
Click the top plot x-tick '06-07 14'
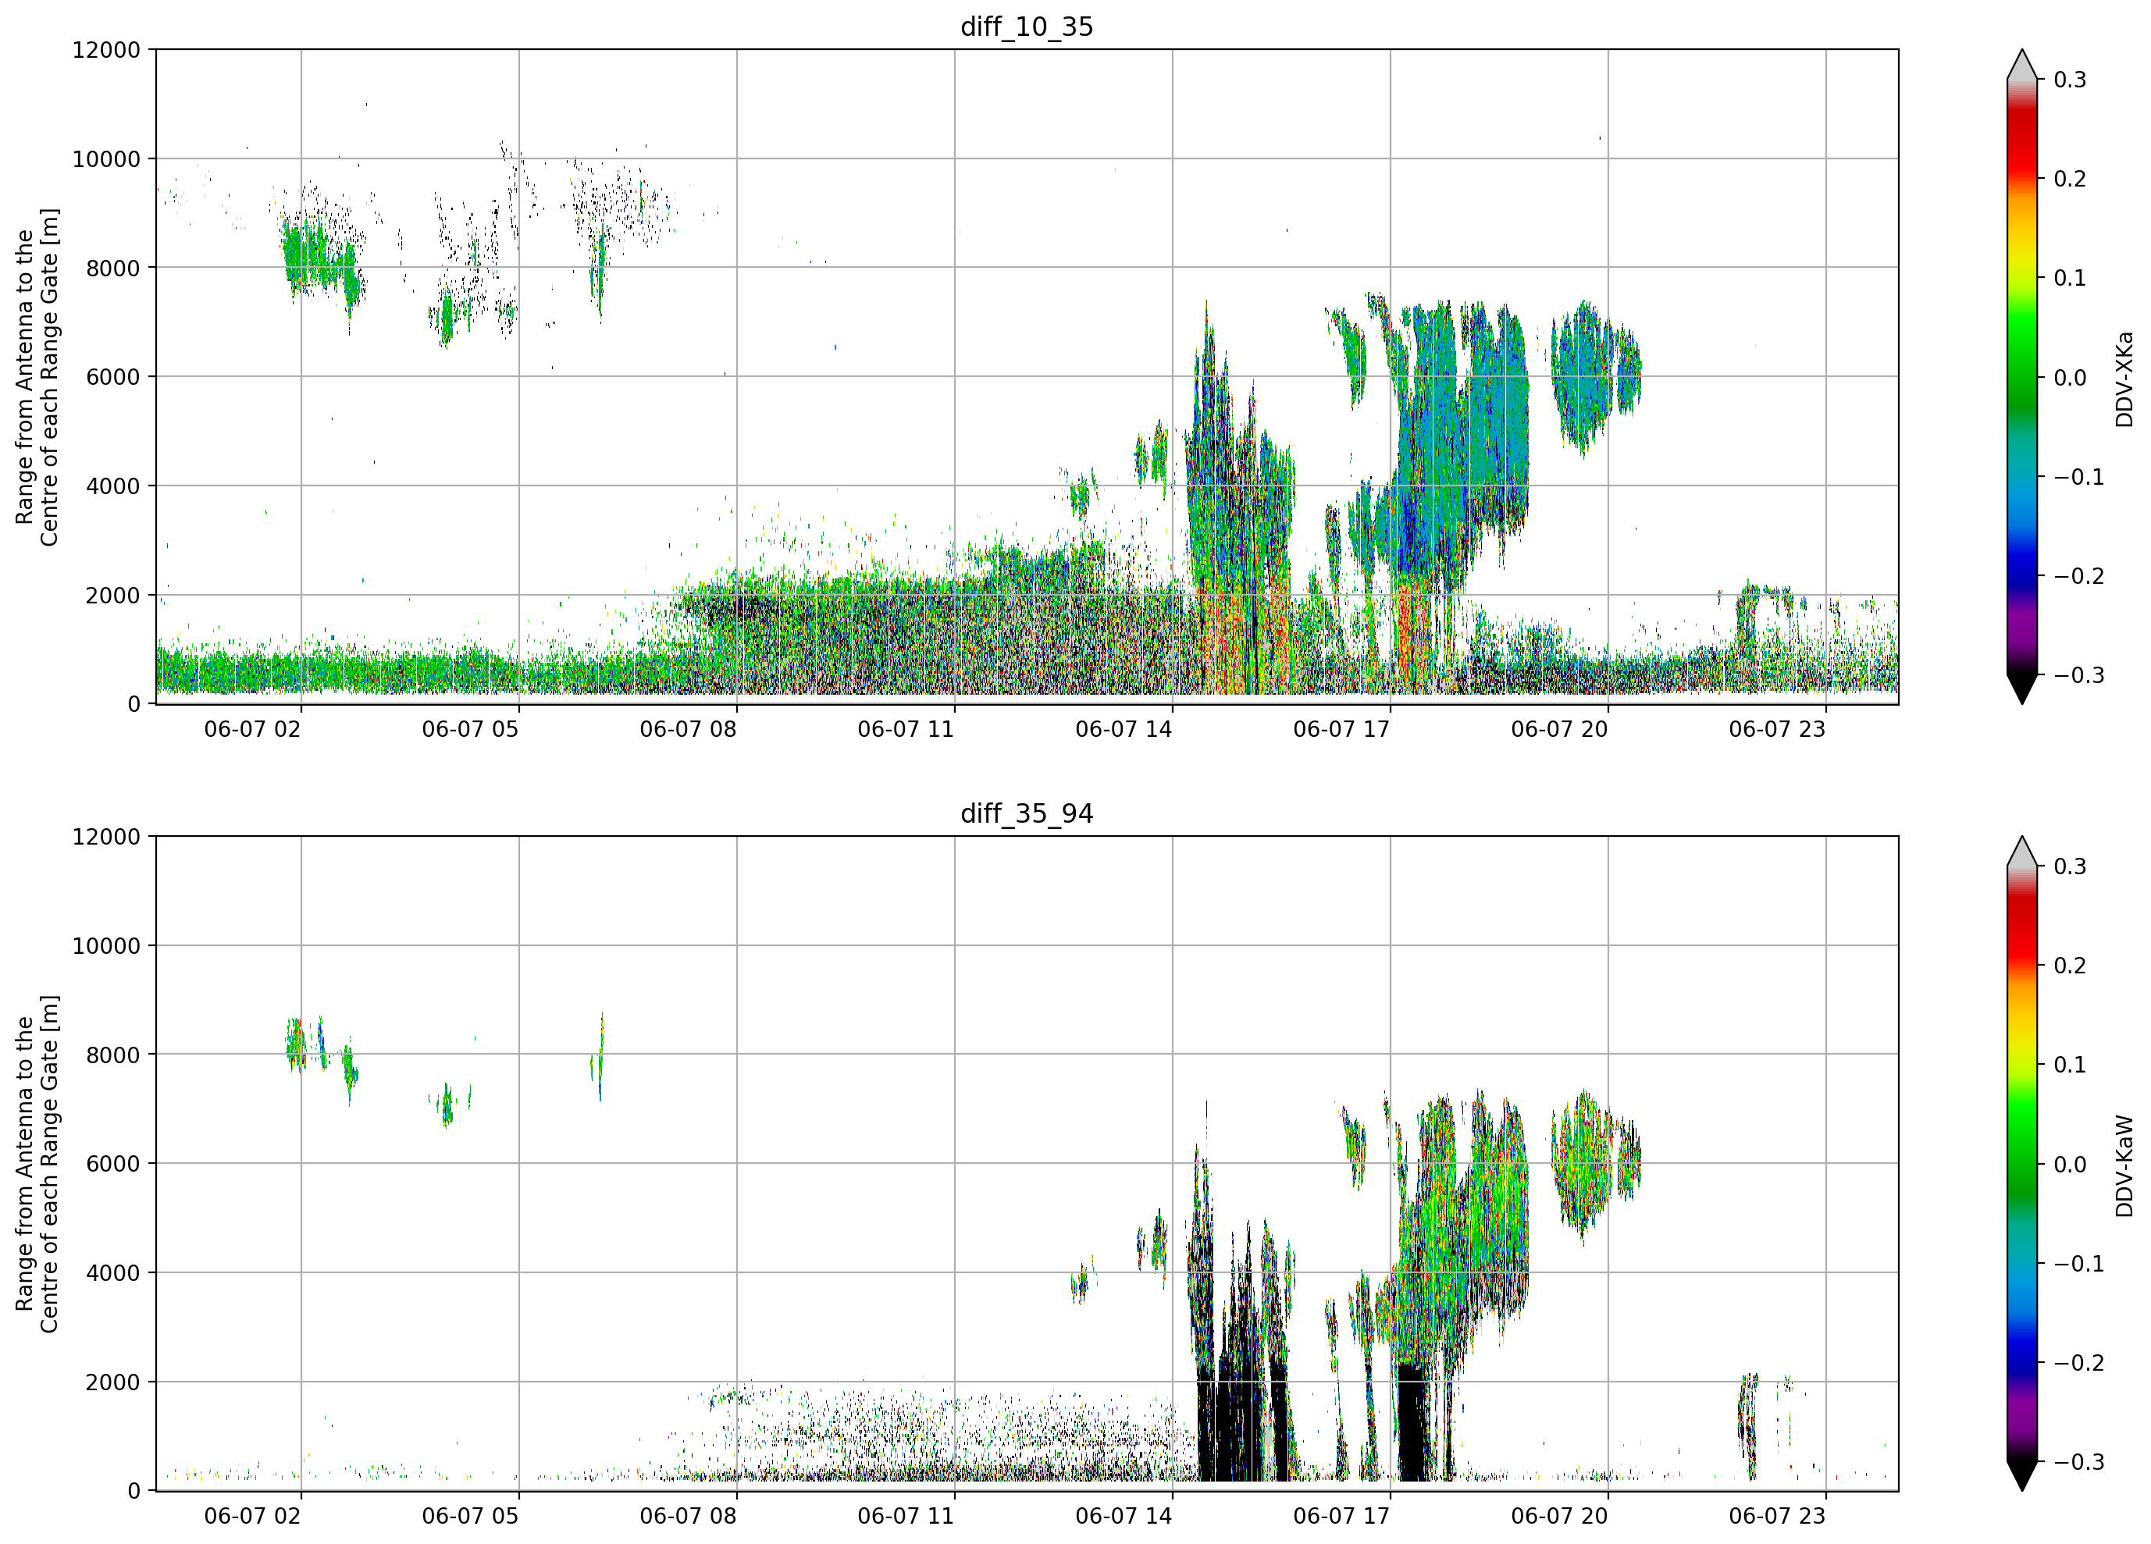pos(1124,729)
